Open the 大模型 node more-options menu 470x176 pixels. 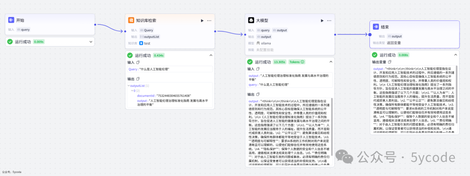pos(329,21)
